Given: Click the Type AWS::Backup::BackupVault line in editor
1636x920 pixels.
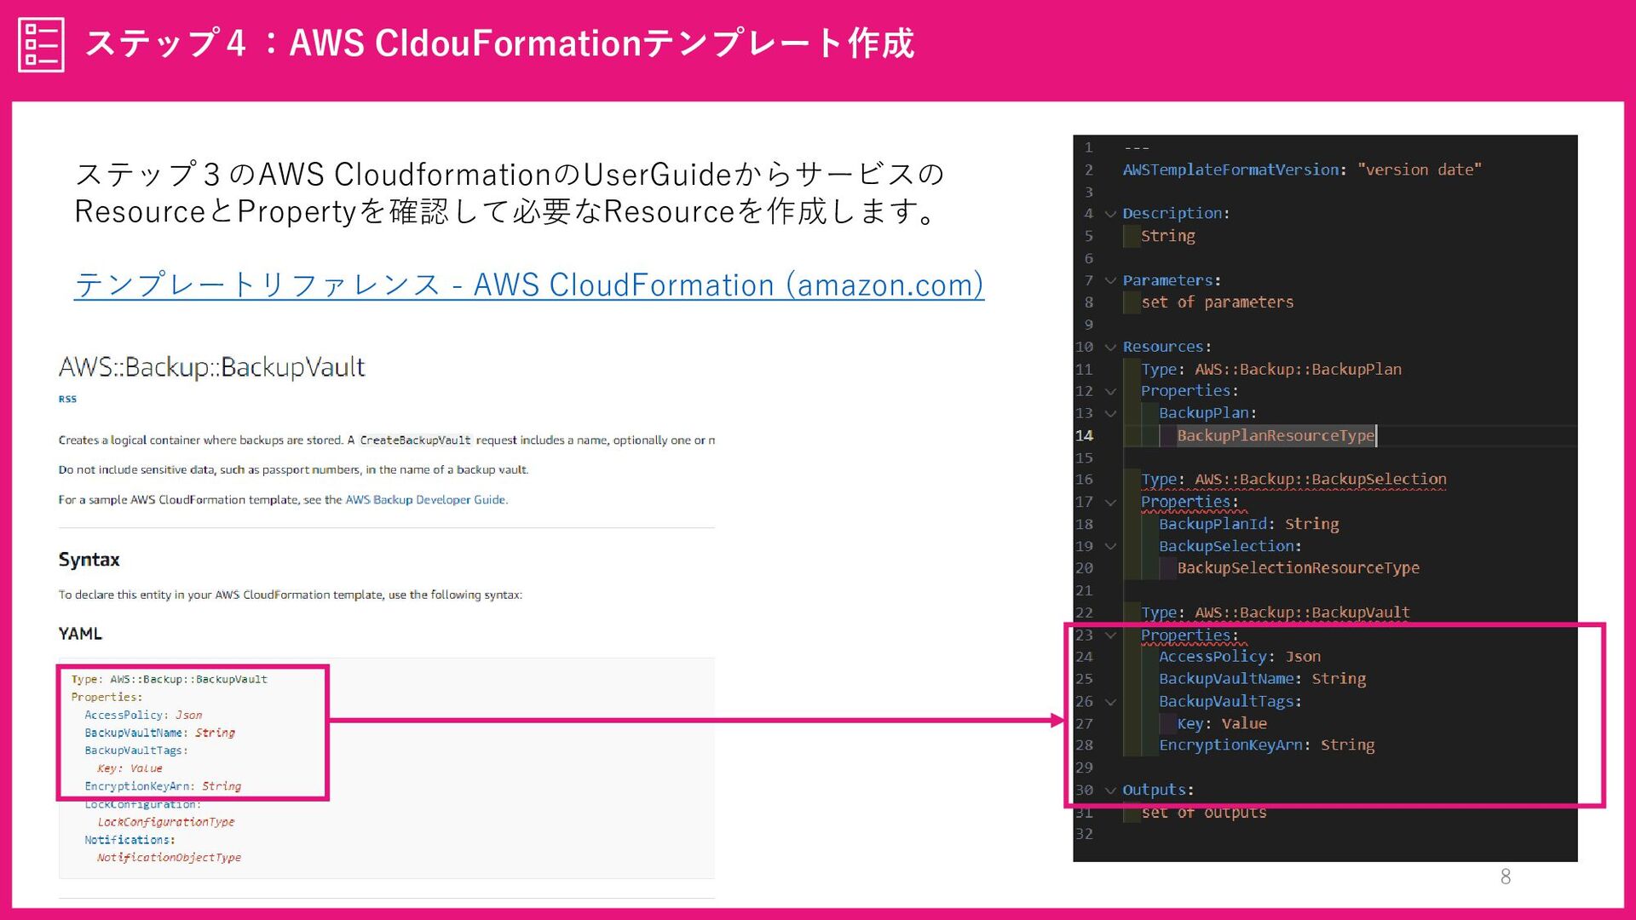Looking at the screenshot, I should pos(1276,612).
